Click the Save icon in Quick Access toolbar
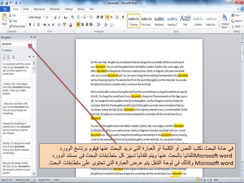244x183 pixels. 7,3
